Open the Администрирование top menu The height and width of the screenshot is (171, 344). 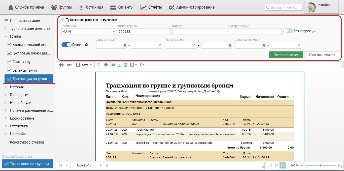[192, 7]
